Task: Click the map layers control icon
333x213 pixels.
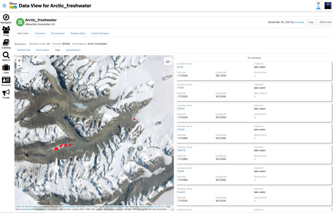Action: [168, 61]
